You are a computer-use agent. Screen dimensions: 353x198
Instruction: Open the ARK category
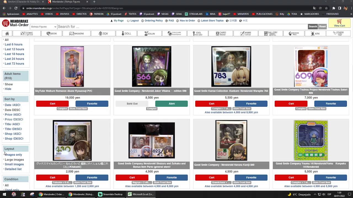315,34
